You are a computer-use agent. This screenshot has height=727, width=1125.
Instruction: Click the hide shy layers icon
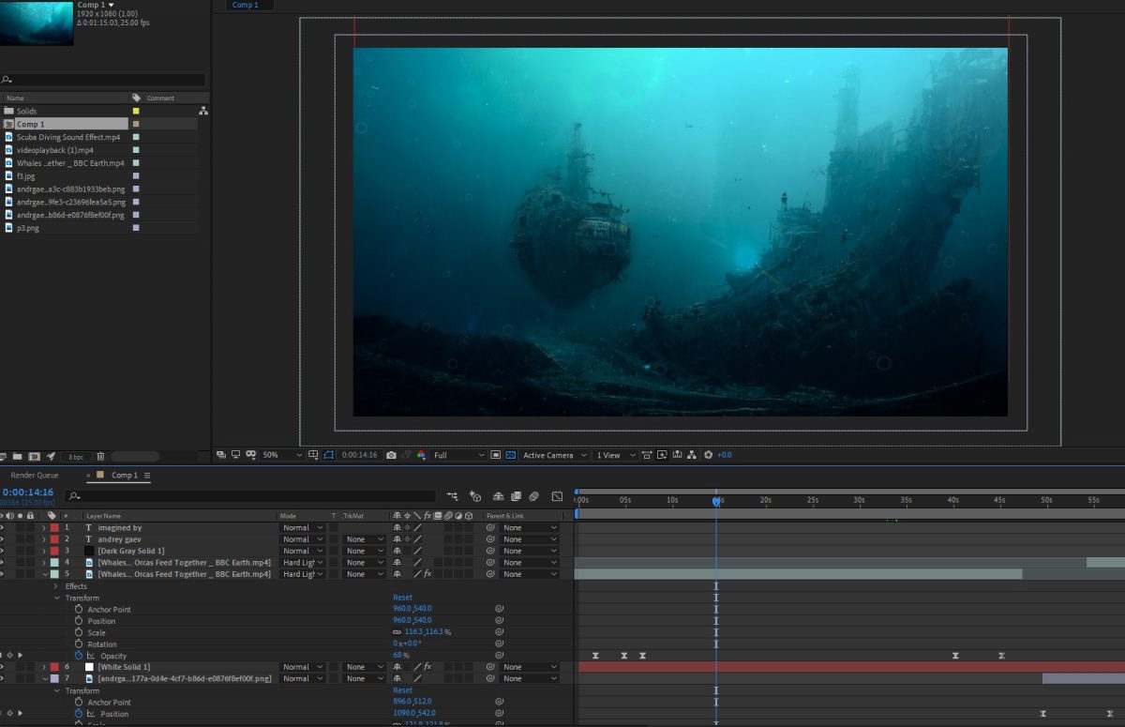498,496
